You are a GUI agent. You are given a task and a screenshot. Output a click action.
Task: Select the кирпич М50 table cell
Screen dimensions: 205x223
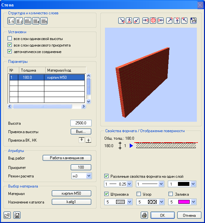pyautogui.click(x=64, y=77)
